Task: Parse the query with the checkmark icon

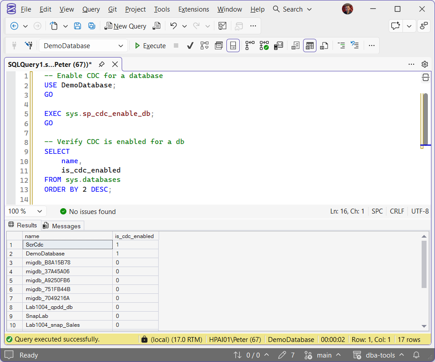Action: click(x=190, y=45)
